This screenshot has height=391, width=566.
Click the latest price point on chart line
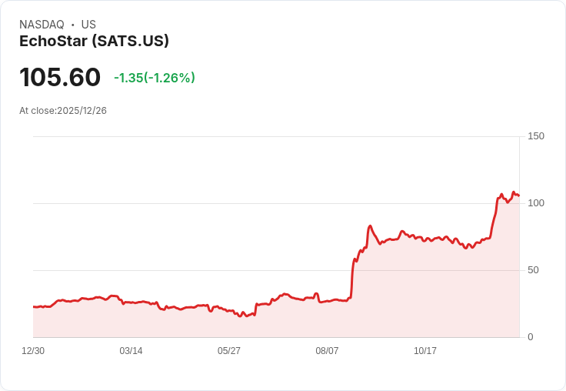pos(519,195)
